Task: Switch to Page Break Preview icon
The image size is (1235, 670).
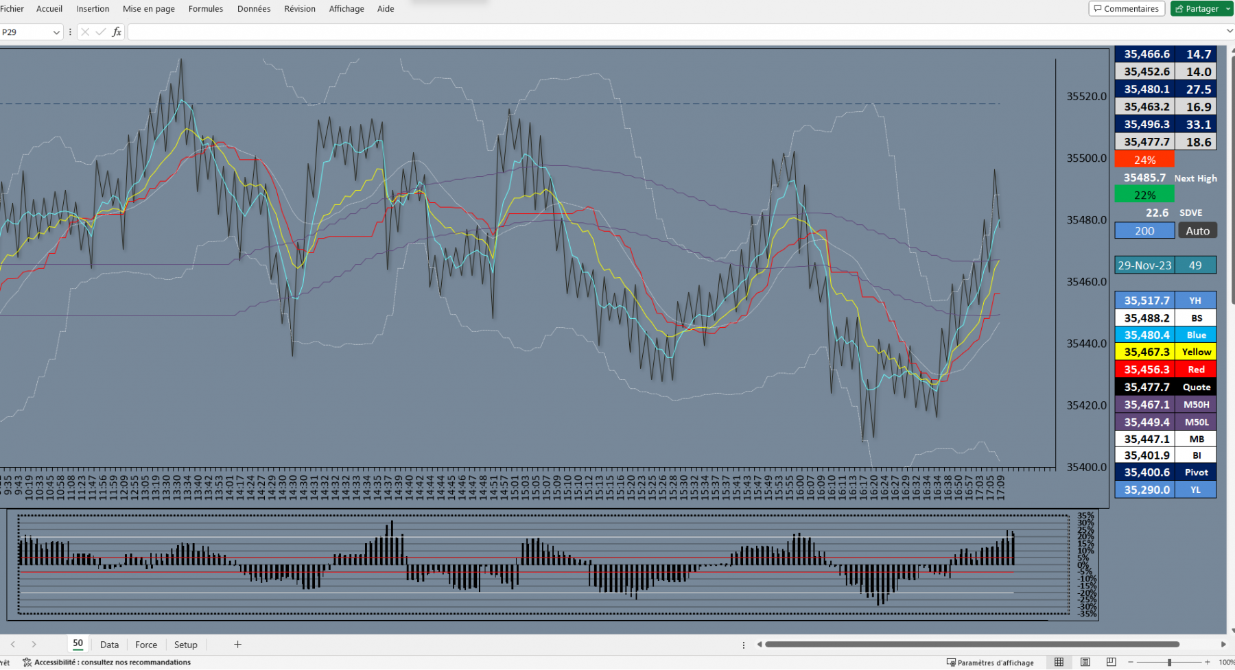Action: [1111, 662]
